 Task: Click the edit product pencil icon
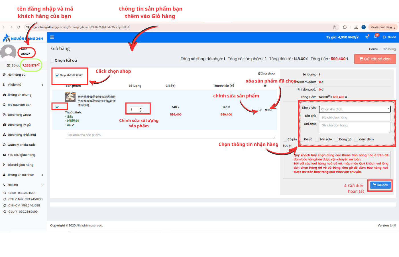[x=260, y=110]
